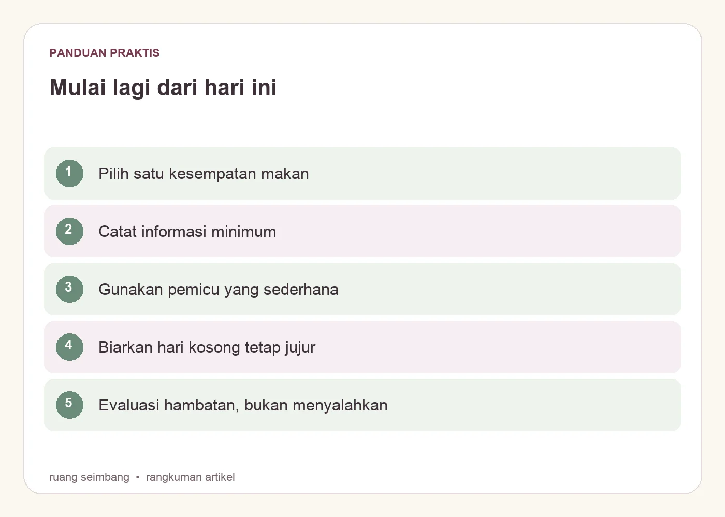Screen dimensions: 725x517
Task: Click the number 2 step badge
Action: tap(69, 231)
